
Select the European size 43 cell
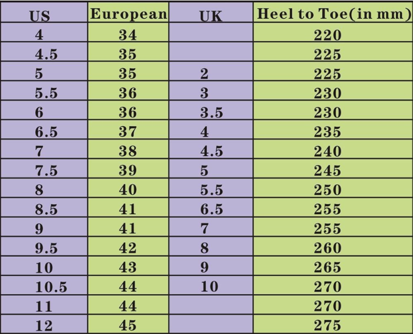tap(128, 267)
